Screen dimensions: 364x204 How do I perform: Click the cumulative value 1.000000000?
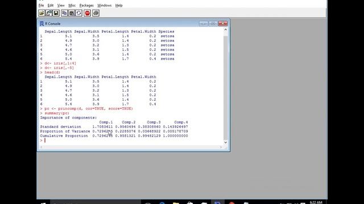point(176,136)
